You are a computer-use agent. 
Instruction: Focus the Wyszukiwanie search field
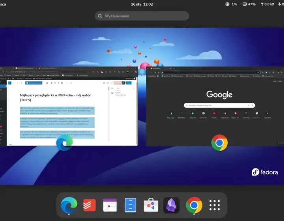click(x=142, y=16)
